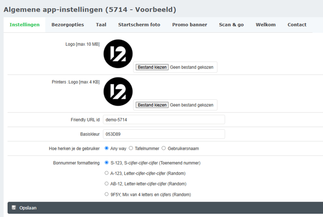Open the Welkom tab
323x217 pixels.
tap(266, 25)
